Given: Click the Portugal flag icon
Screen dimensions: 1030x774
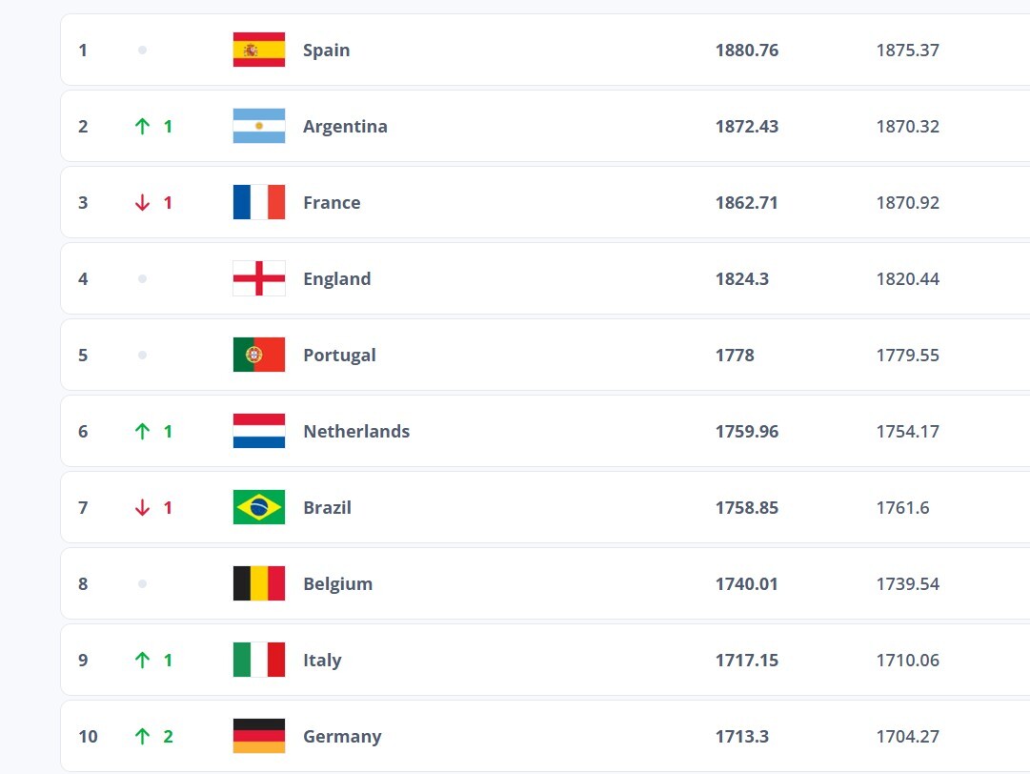Looking at the screenshot, I should click(x=259, y=355).
